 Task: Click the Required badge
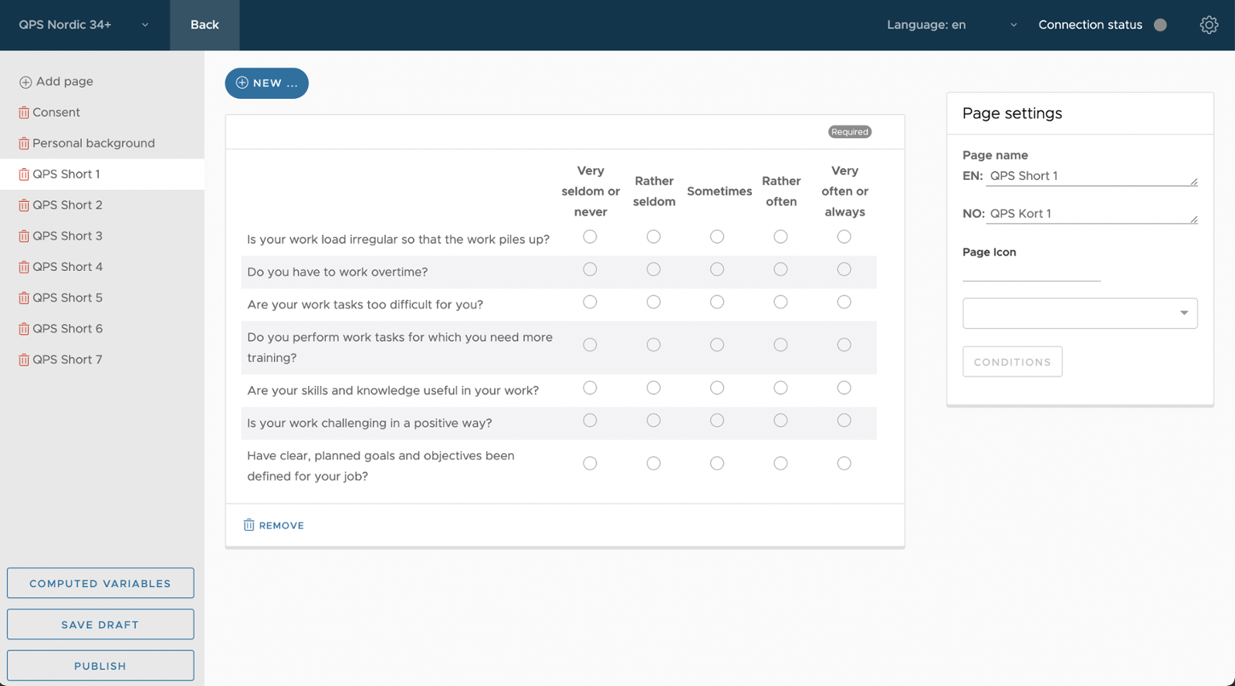point(850,132)
